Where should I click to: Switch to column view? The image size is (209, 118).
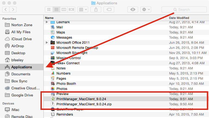pyautogui.click(x=64, y=9)
